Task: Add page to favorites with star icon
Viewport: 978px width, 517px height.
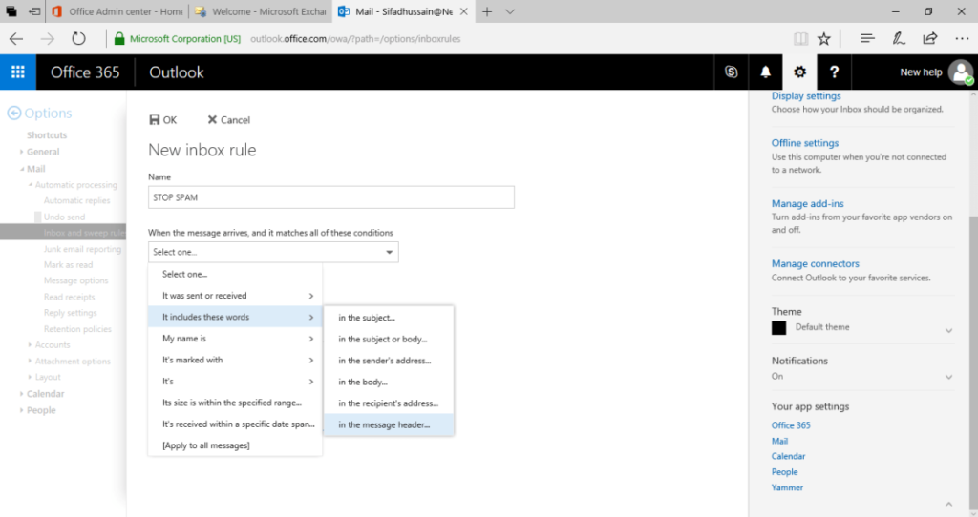Action: (824, 38)
